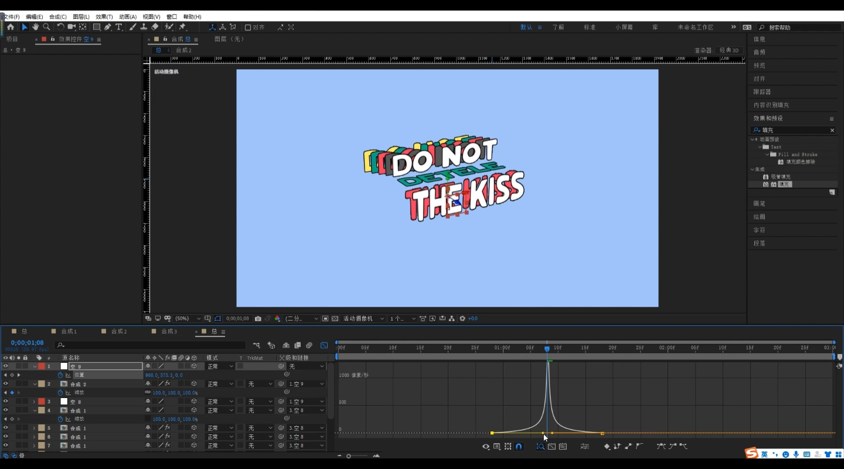Image resolution: width=844 pixels, height=469 pixels.
Task: Open the 活动摄像机 view dropdown
Action: click(x=364, y=318)
